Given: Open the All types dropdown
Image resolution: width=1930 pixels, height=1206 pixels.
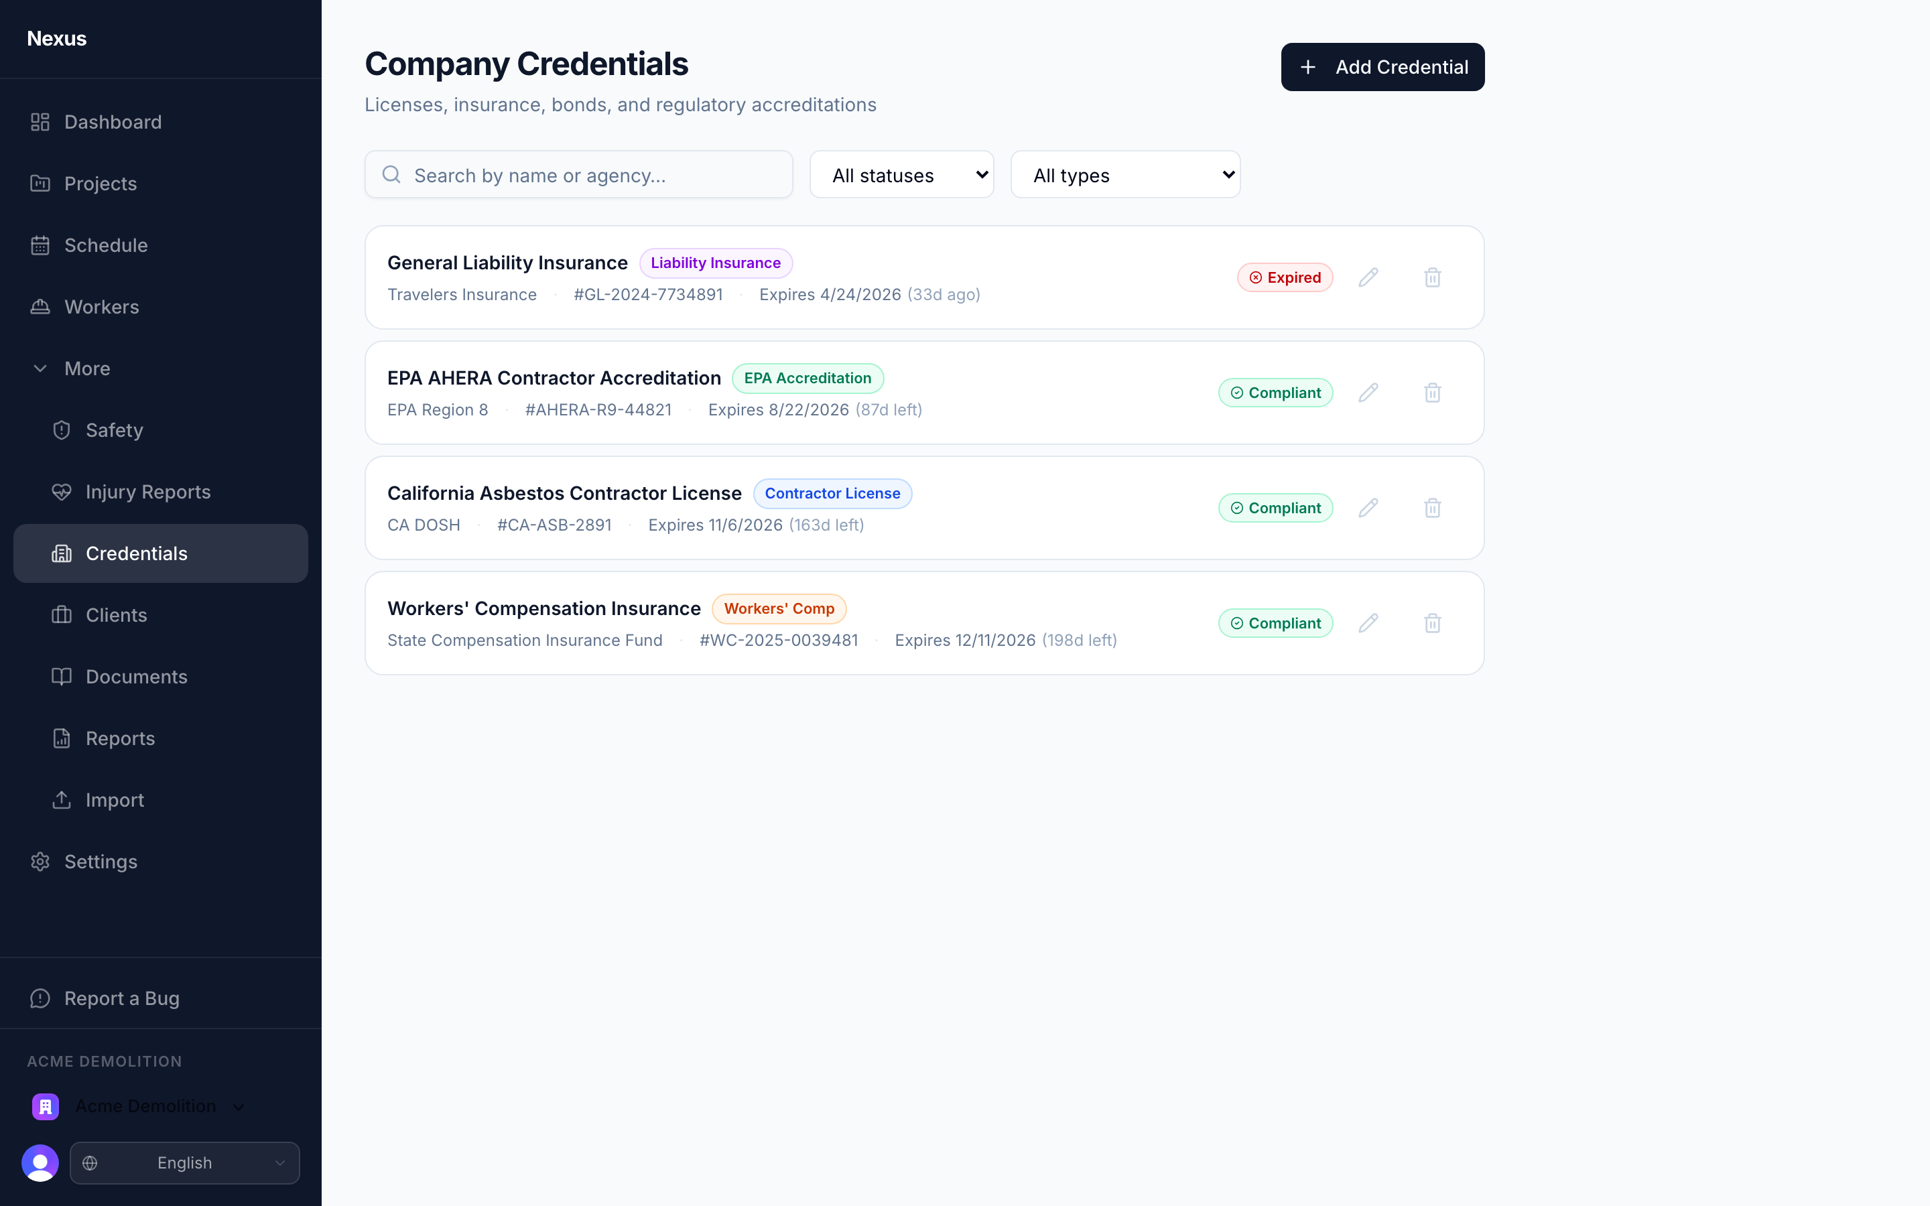Looking at the screenshot, I should (x=1125, y=175).
